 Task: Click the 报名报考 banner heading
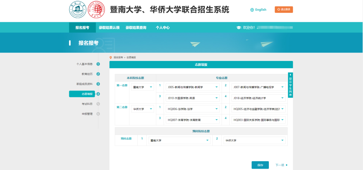tap(88, 43)
